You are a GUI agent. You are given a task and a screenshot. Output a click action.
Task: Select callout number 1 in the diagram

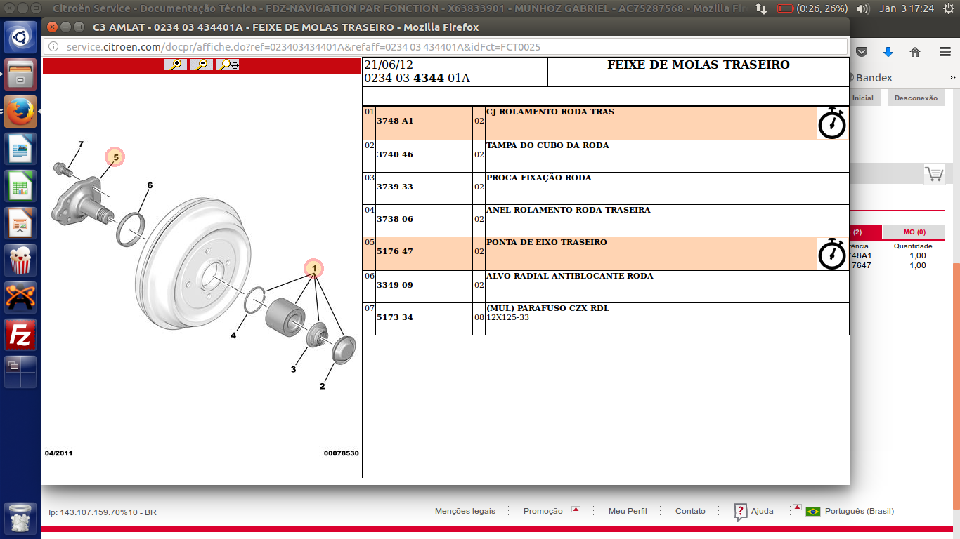pyautogui.click(x=314, y=268)
